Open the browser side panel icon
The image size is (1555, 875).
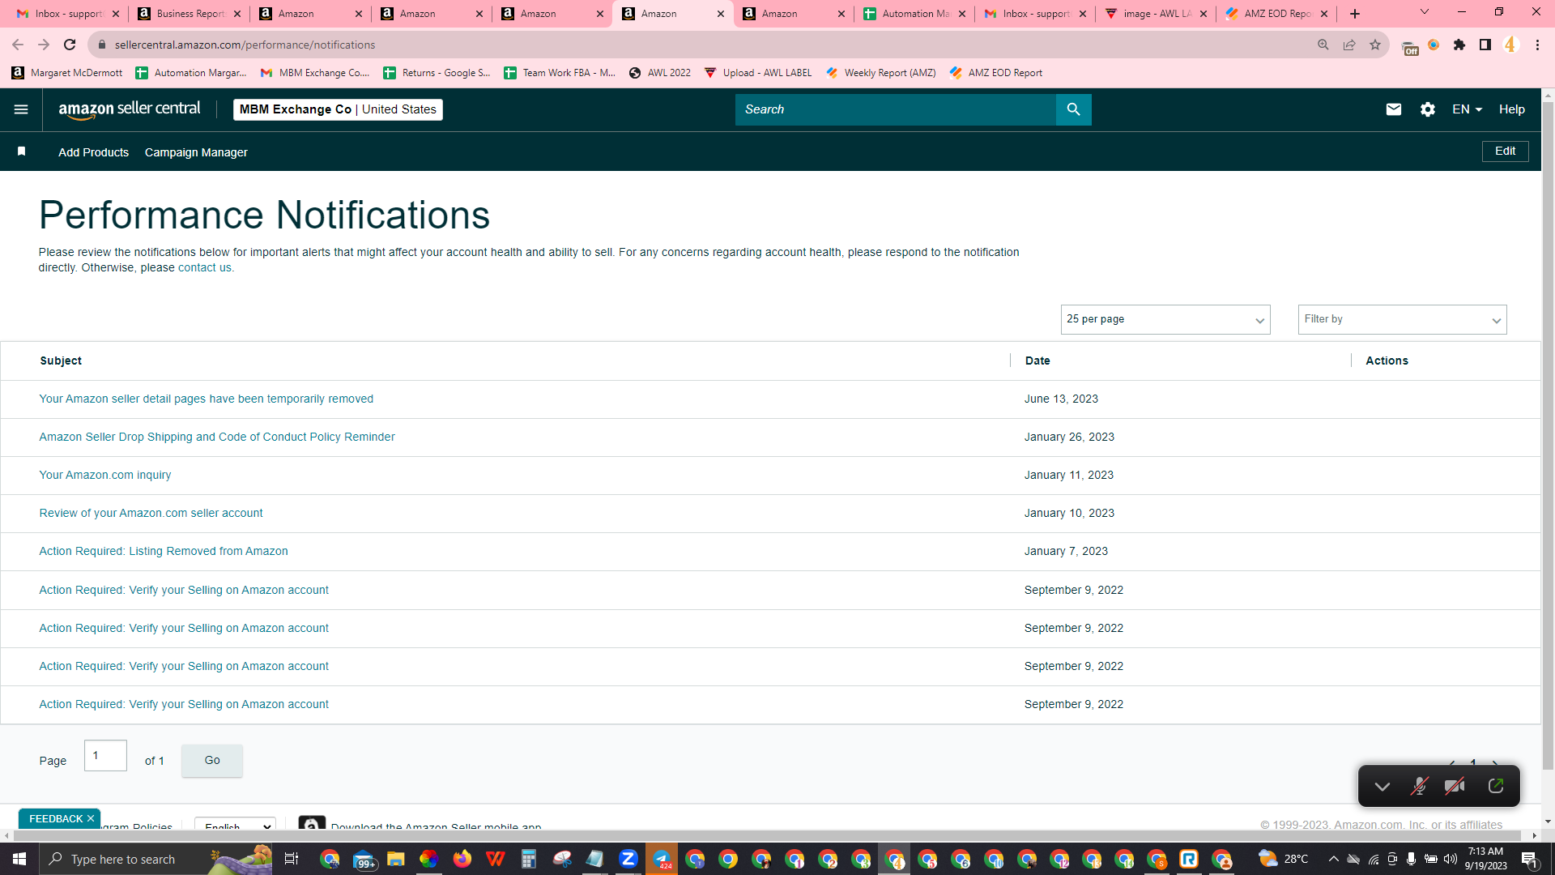(1485, 45)
